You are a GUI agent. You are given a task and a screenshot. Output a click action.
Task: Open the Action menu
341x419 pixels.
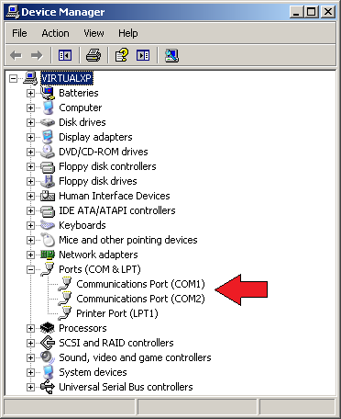coord(55,33)
